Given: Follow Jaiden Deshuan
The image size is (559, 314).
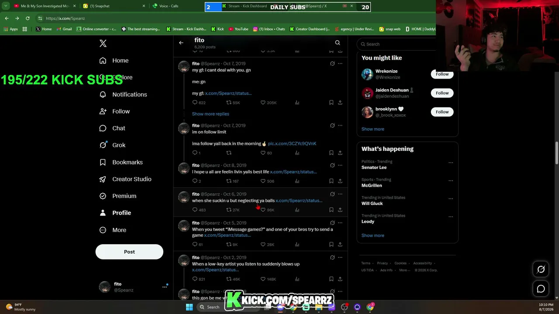Looking at the screenshot, I should (442, 93).
